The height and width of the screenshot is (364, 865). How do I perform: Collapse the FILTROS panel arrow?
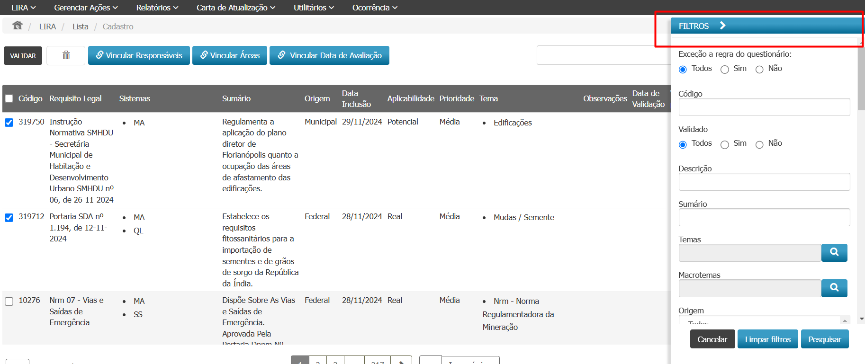722,26
